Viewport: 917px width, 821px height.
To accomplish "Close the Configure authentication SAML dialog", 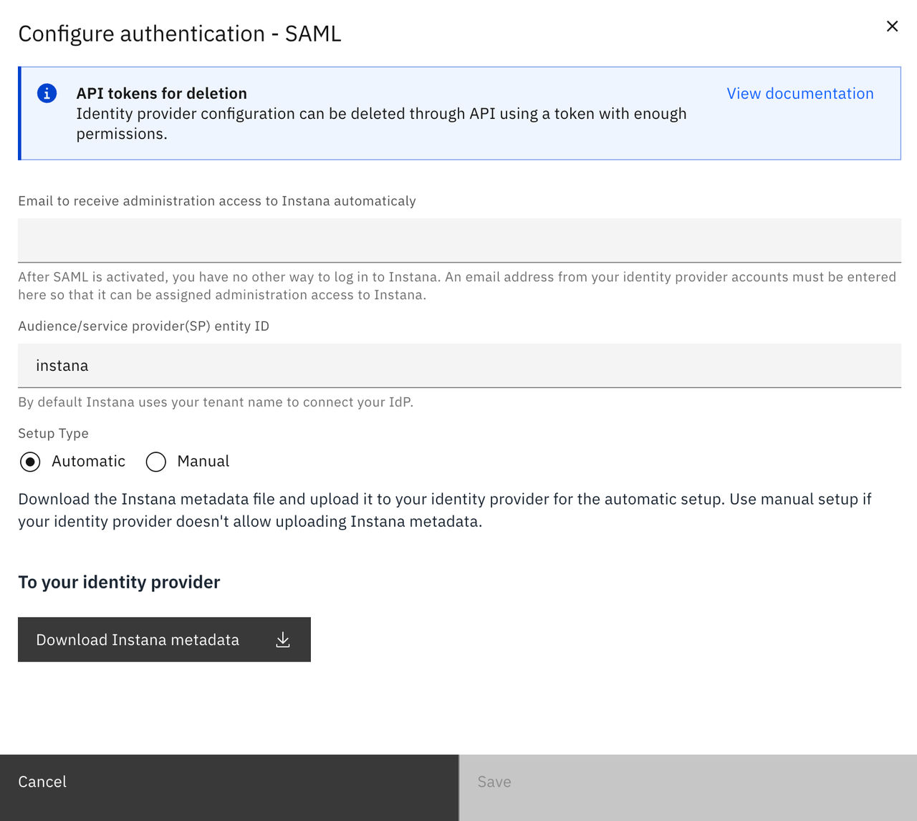I will [892, 26].
